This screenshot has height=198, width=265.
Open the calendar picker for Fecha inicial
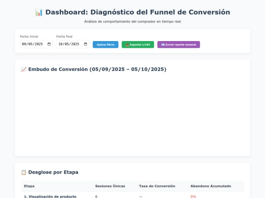pyautogui.click(x=49, y=44)
